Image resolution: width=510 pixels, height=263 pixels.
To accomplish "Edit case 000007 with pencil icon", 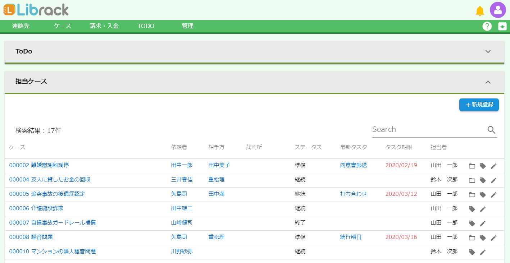I will pyautogui.click(x=483, y=223).
